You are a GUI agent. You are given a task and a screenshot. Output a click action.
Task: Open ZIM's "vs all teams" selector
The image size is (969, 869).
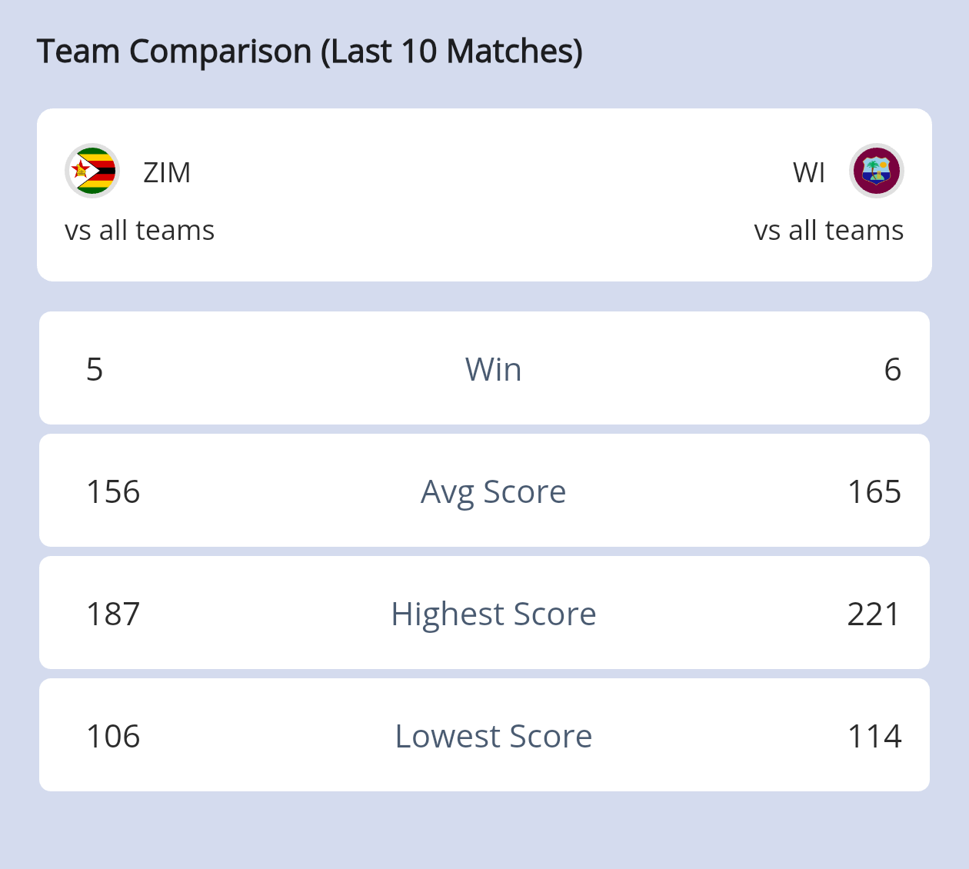pos(139,230)
